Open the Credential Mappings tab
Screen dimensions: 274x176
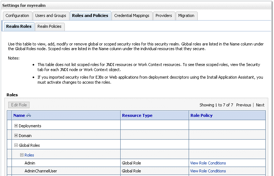click(x=132, y=16)
